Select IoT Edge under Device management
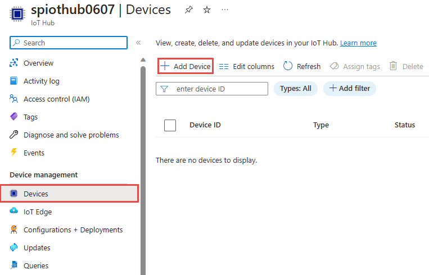This screenshot has width=429, height=275. [37, 212]
